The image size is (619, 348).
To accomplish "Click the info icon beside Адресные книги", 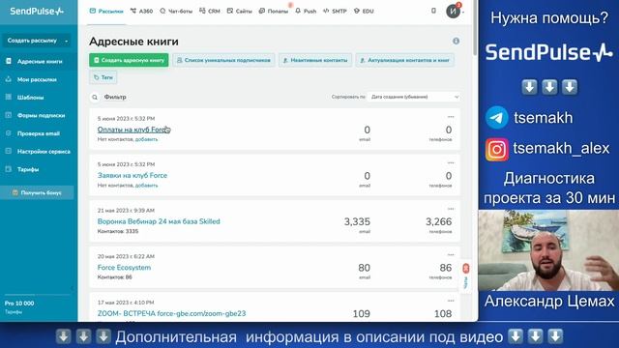I will click(x=456, y=41).
